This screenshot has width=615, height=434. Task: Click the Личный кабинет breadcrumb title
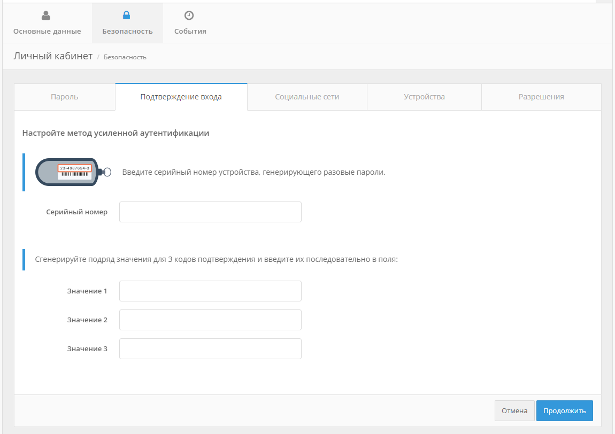(x=53, y=56)
